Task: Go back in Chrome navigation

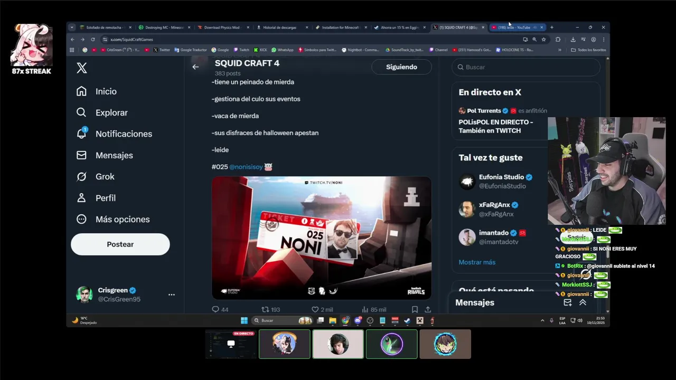Action: coord(73,39)
